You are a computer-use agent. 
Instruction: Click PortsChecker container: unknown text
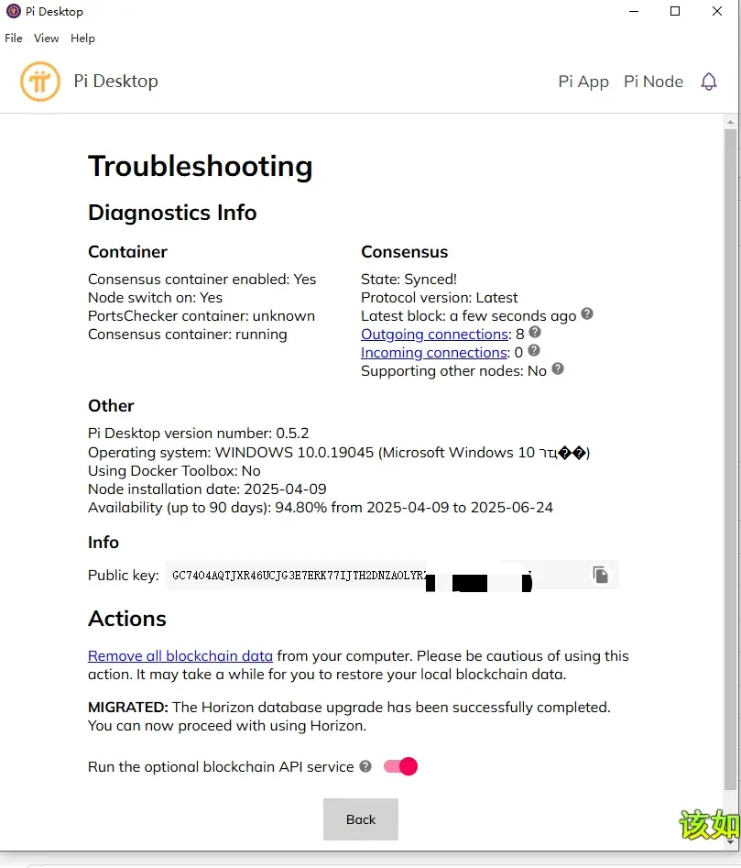click(x=202, y=316)
